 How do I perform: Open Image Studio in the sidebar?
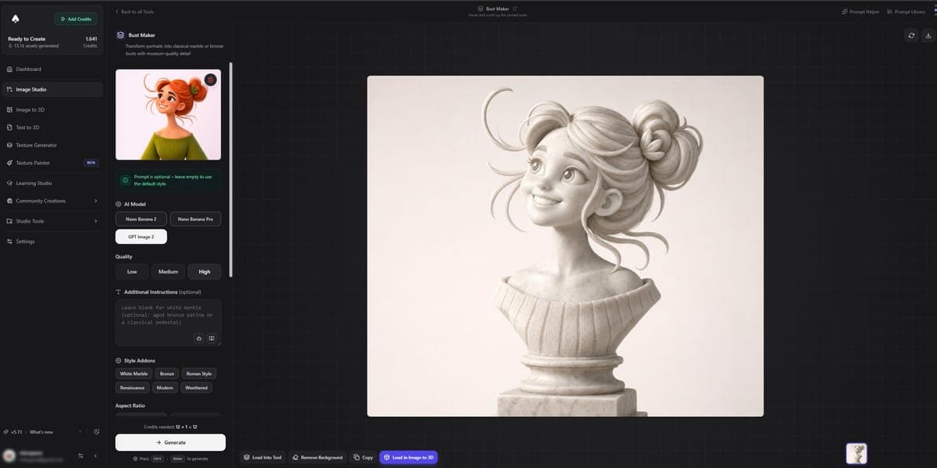(x=52, y=89)
